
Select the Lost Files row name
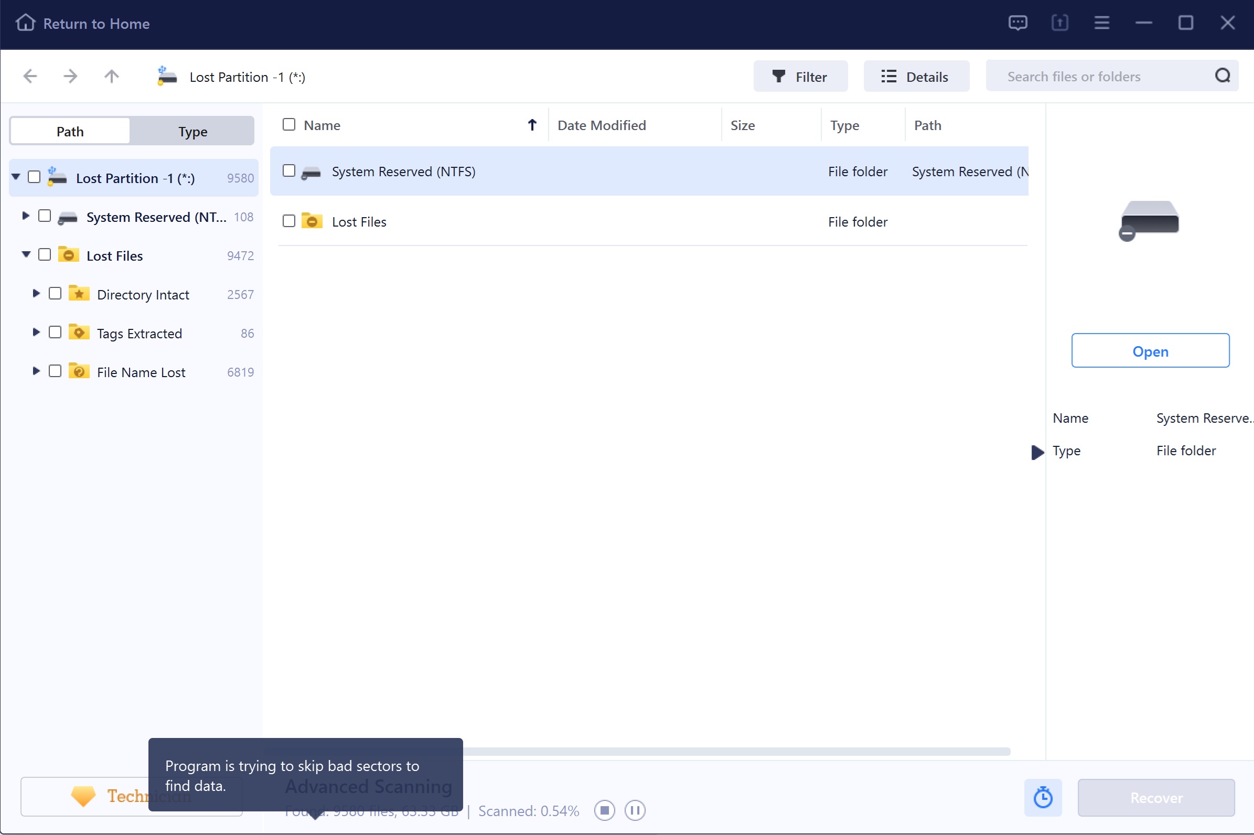(x=359, y=221)
